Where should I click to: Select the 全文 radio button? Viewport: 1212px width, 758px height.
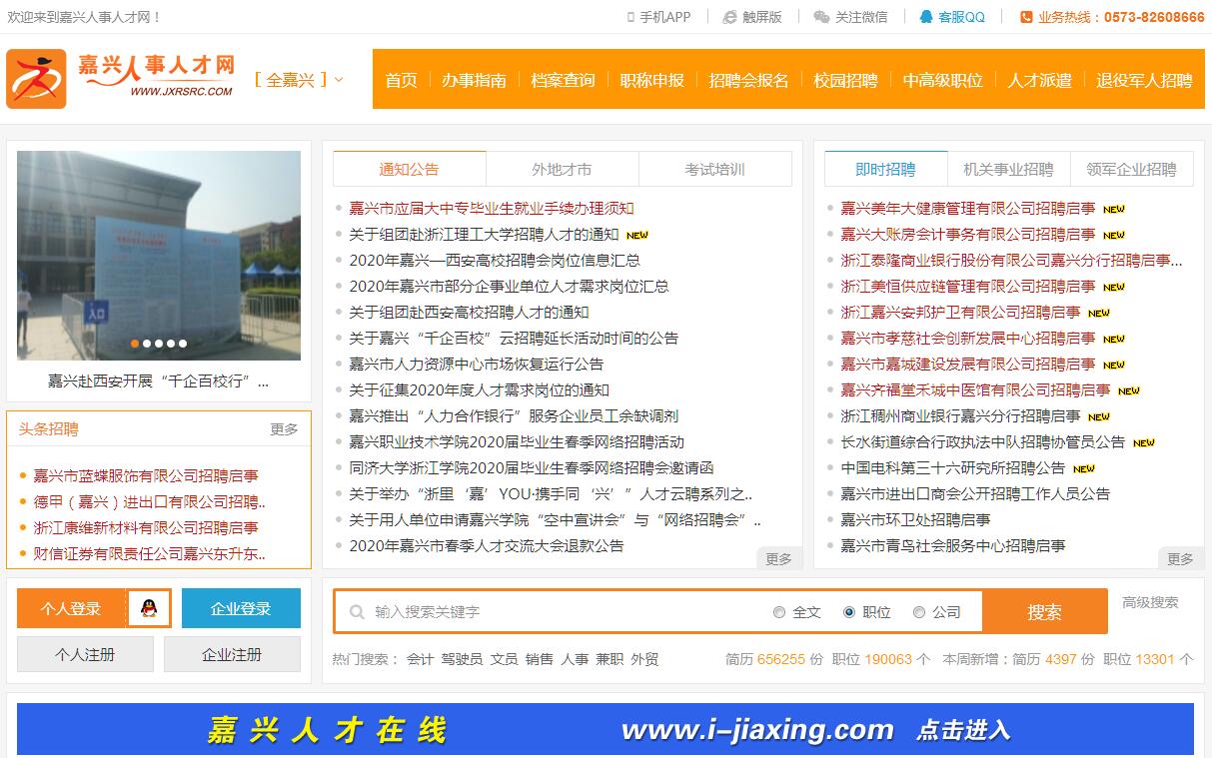pyautogui.click(x=779, y=612)
